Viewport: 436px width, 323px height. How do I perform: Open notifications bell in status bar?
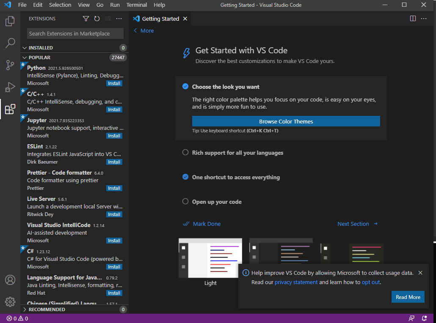coord(424,318)
